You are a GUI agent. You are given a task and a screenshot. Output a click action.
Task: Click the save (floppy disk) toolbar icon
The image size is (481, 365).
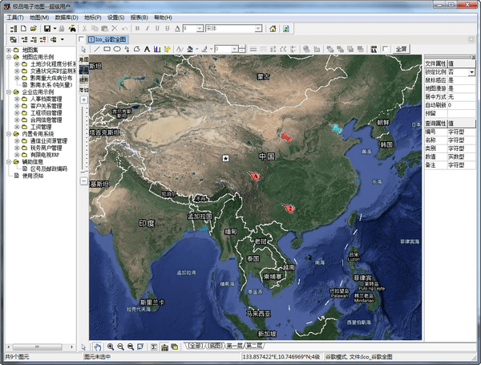47,28
